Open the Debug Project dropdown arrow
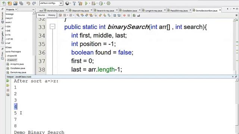Image resolution: width=239 pixels, height=134 pixels. (97, 3)
